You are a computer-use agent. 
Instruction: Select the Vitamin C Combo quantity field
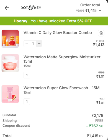33,44
